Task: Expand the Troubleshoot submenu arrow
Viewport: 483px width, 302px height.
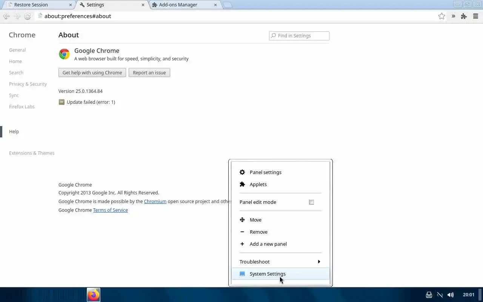Action: [x=319, y=262]
